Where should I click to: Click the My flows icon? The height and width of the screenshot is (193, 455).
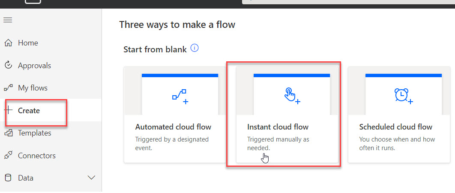[8, 88]
